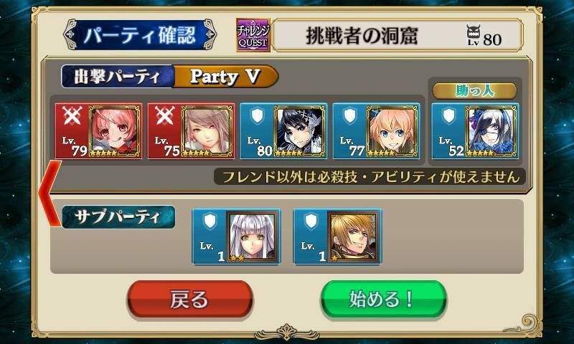Click the enemy level demon icon by 80
The image size is (574, 344).
click(x=474, y=35)
